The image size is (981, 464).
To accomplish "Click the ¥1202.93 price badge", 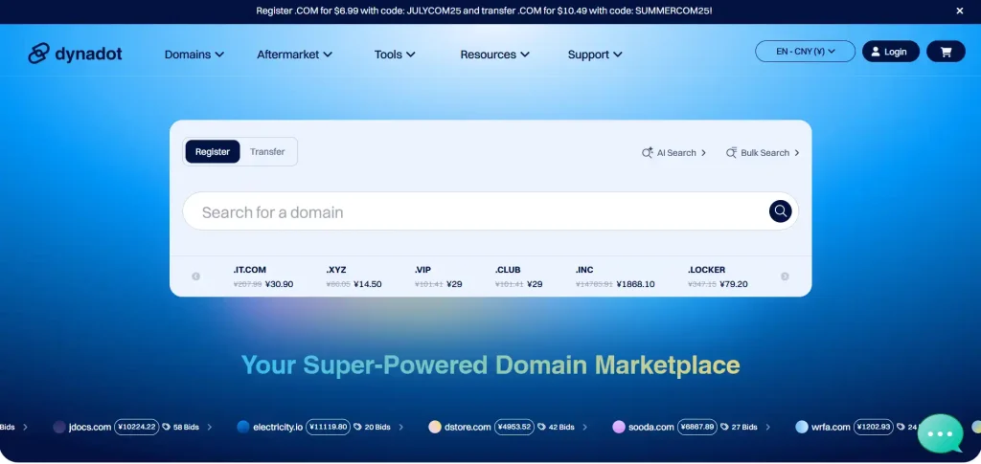I will pos(874,427).
